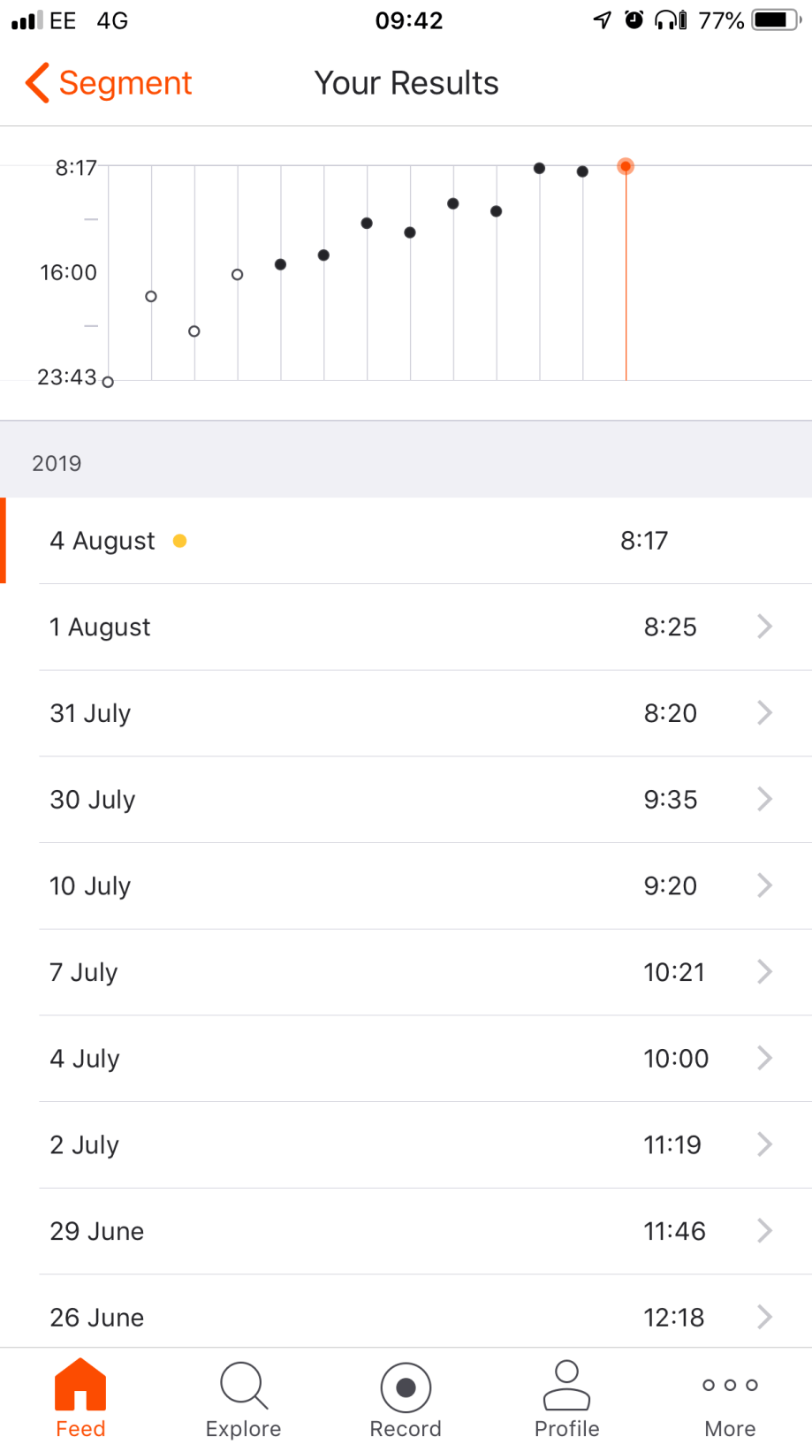Tap the first hollow point at 23:43

point(108,382)
